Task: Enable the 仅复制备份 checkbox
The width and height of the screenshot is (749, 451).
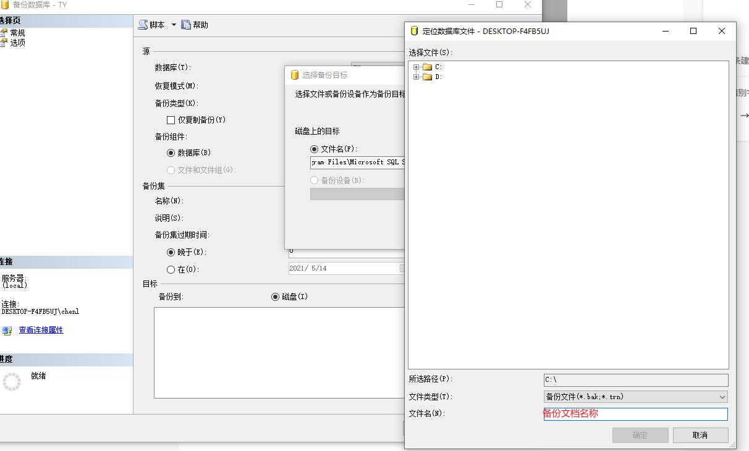Action: click(169, 120)
